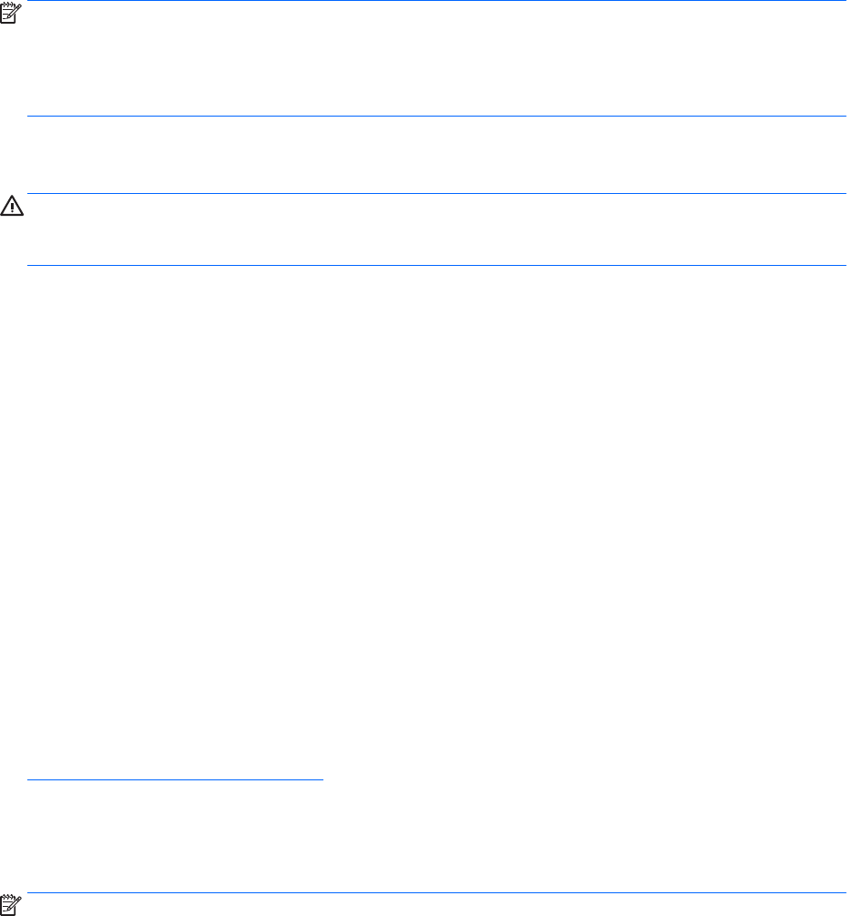Click the notepad note icon at bottom
The image size is (847, 916).
(x=11, y=905)
